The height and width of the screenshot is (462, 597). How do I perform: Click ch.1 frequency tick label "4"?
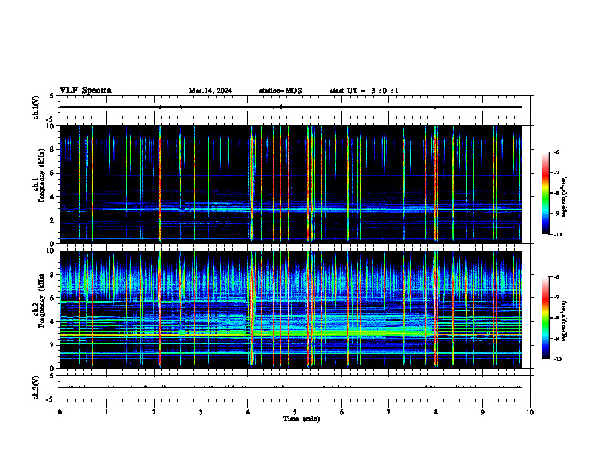(53, 197)
